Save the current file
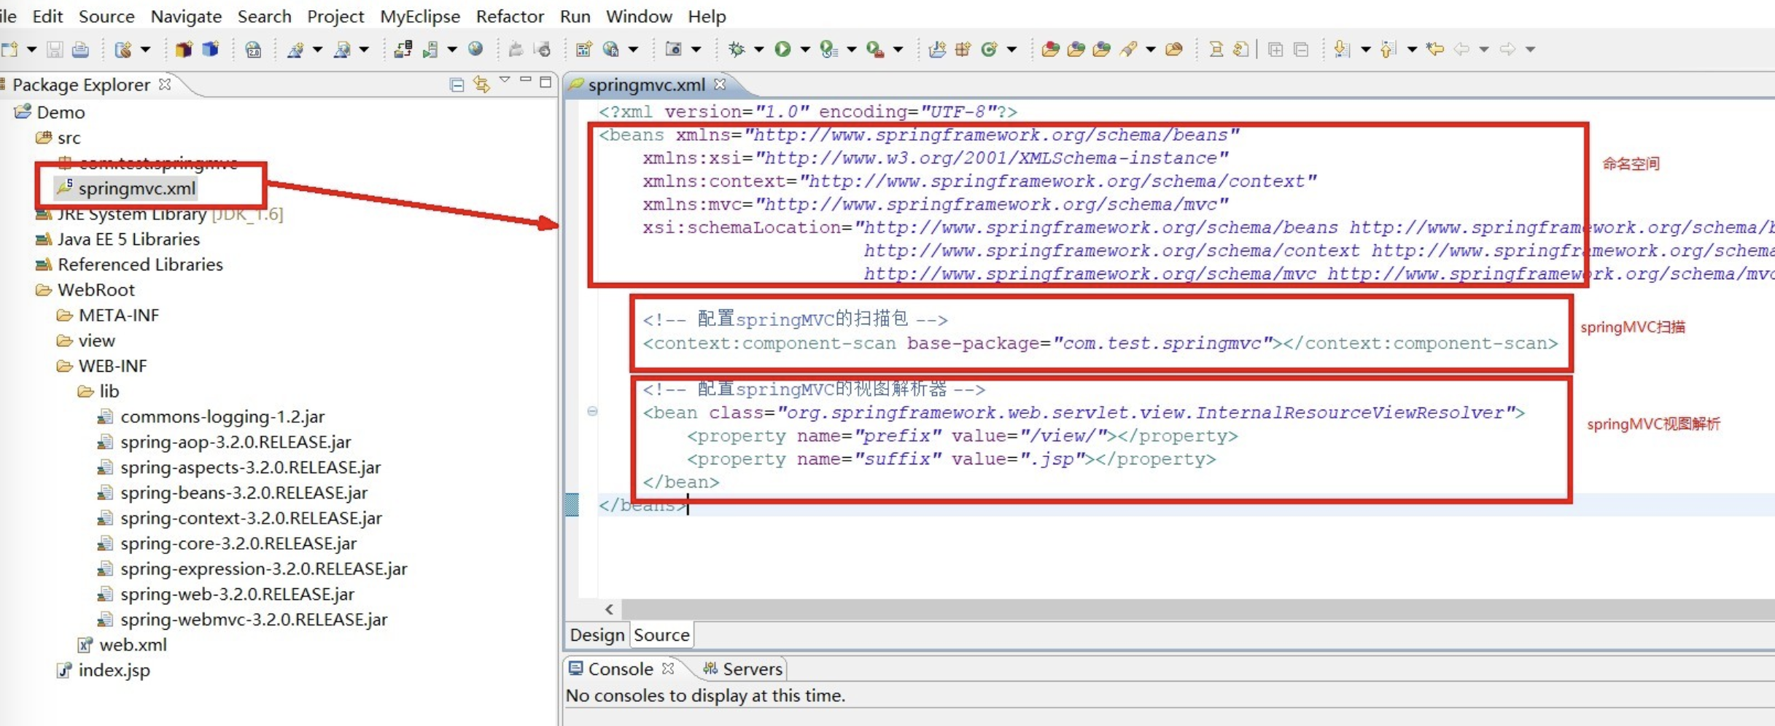 (x=55, y=49)
